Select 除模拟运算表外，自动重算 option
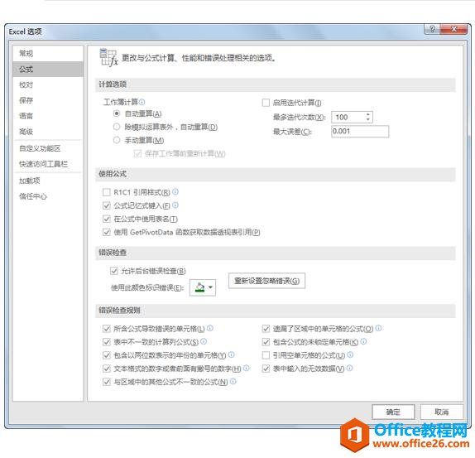 117,127
